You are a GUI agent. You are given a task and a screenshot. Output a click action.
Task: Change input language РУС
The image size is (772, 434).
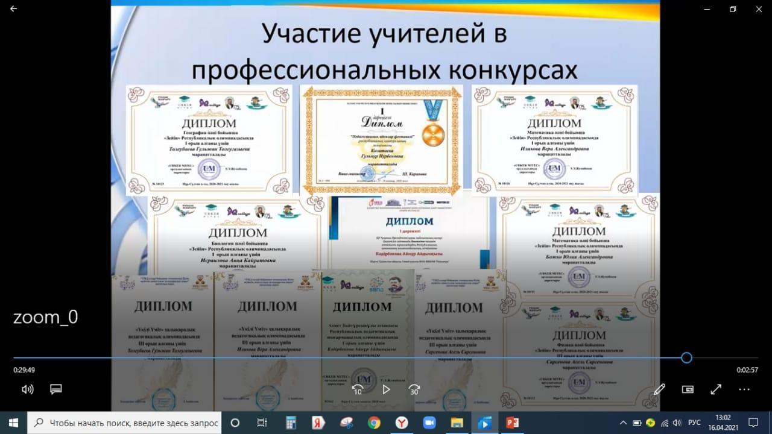694,423
